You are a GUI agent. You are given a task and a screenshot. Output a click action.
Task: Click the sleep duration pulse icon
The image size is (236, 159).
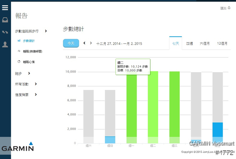(19, 51)
